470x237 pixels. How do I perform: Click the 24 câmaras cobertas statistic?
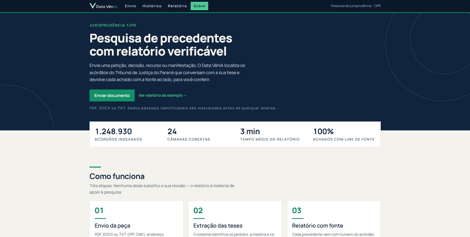[189, 134]
